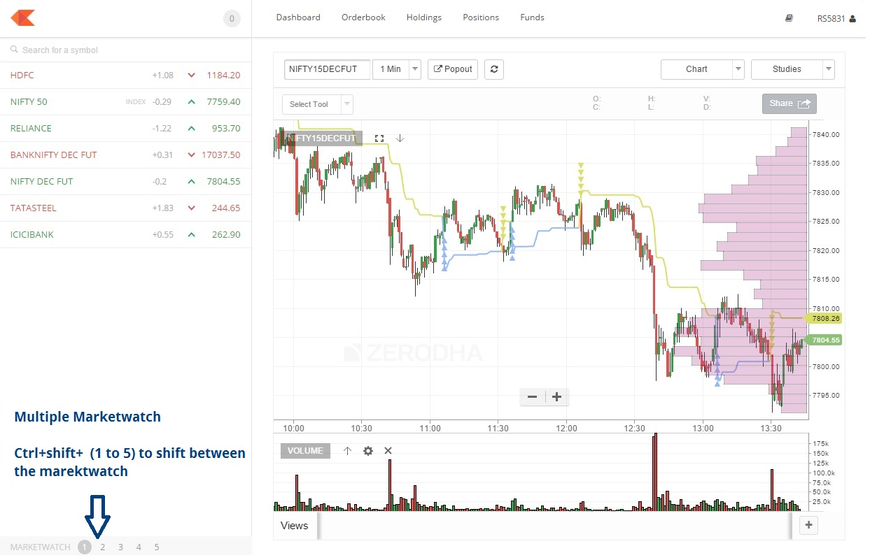Remove the VOLUME study panel
This screenshot has height=560, width=877.
point(388,451)
